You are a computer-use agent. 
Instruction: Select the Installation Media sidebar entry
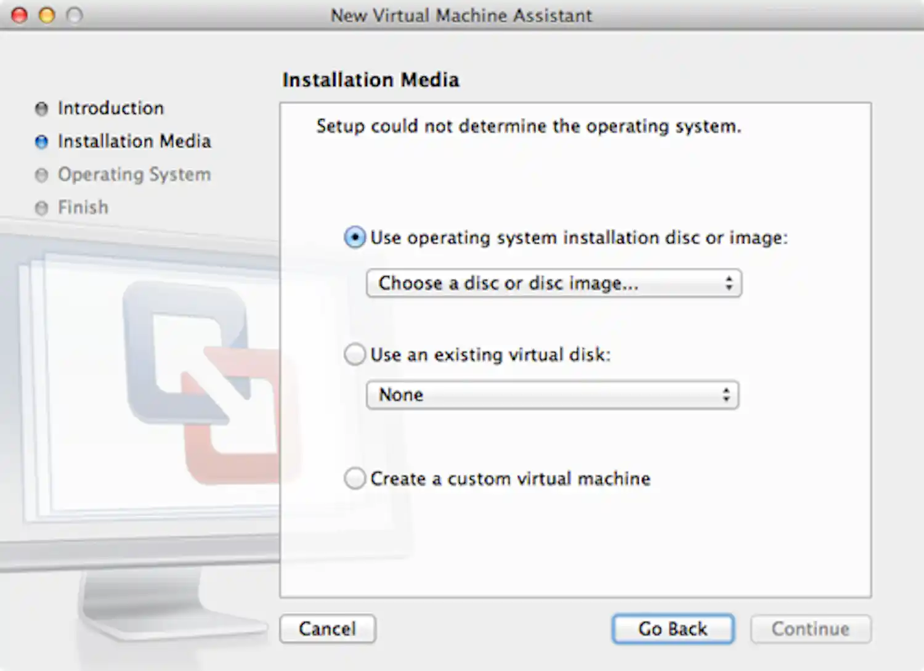pos(135,142)
